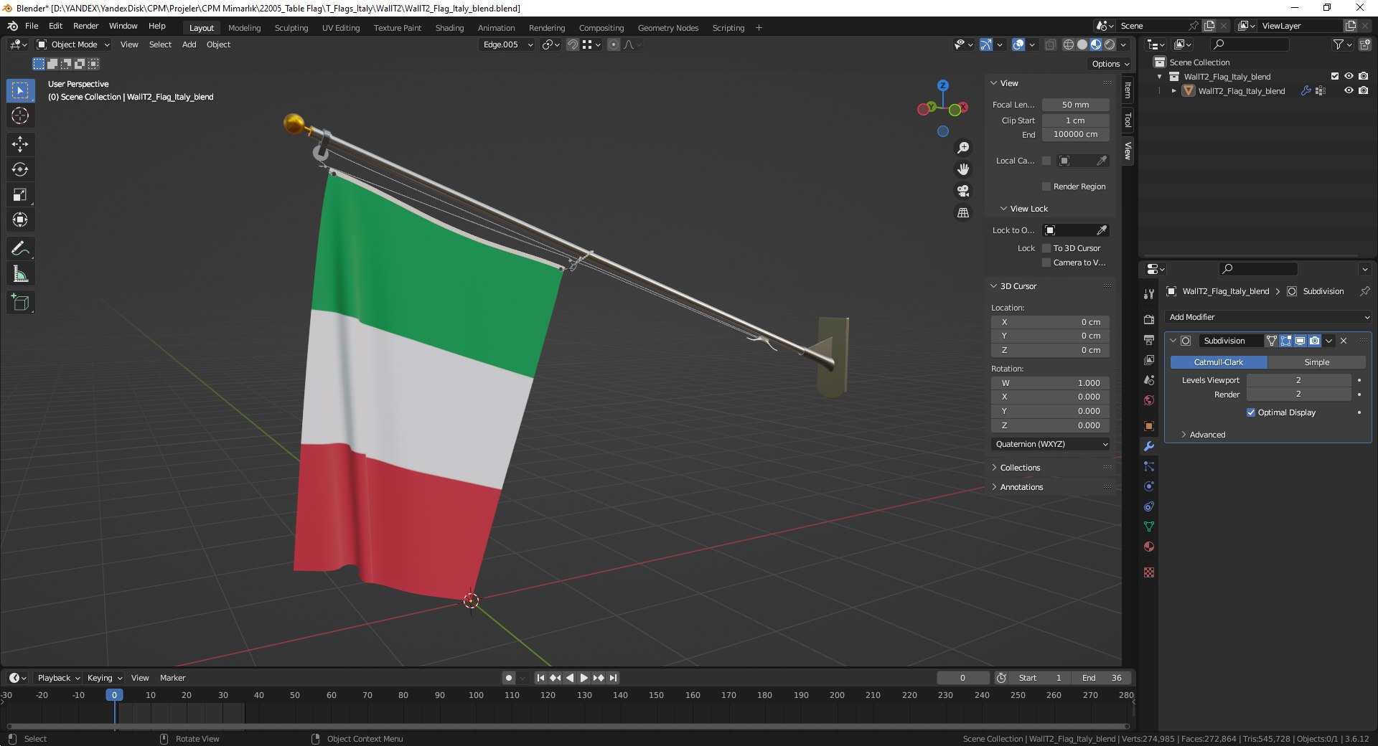Play the animation forward
The width and height of the screenshot is (1378, 746).
(584, 678)
